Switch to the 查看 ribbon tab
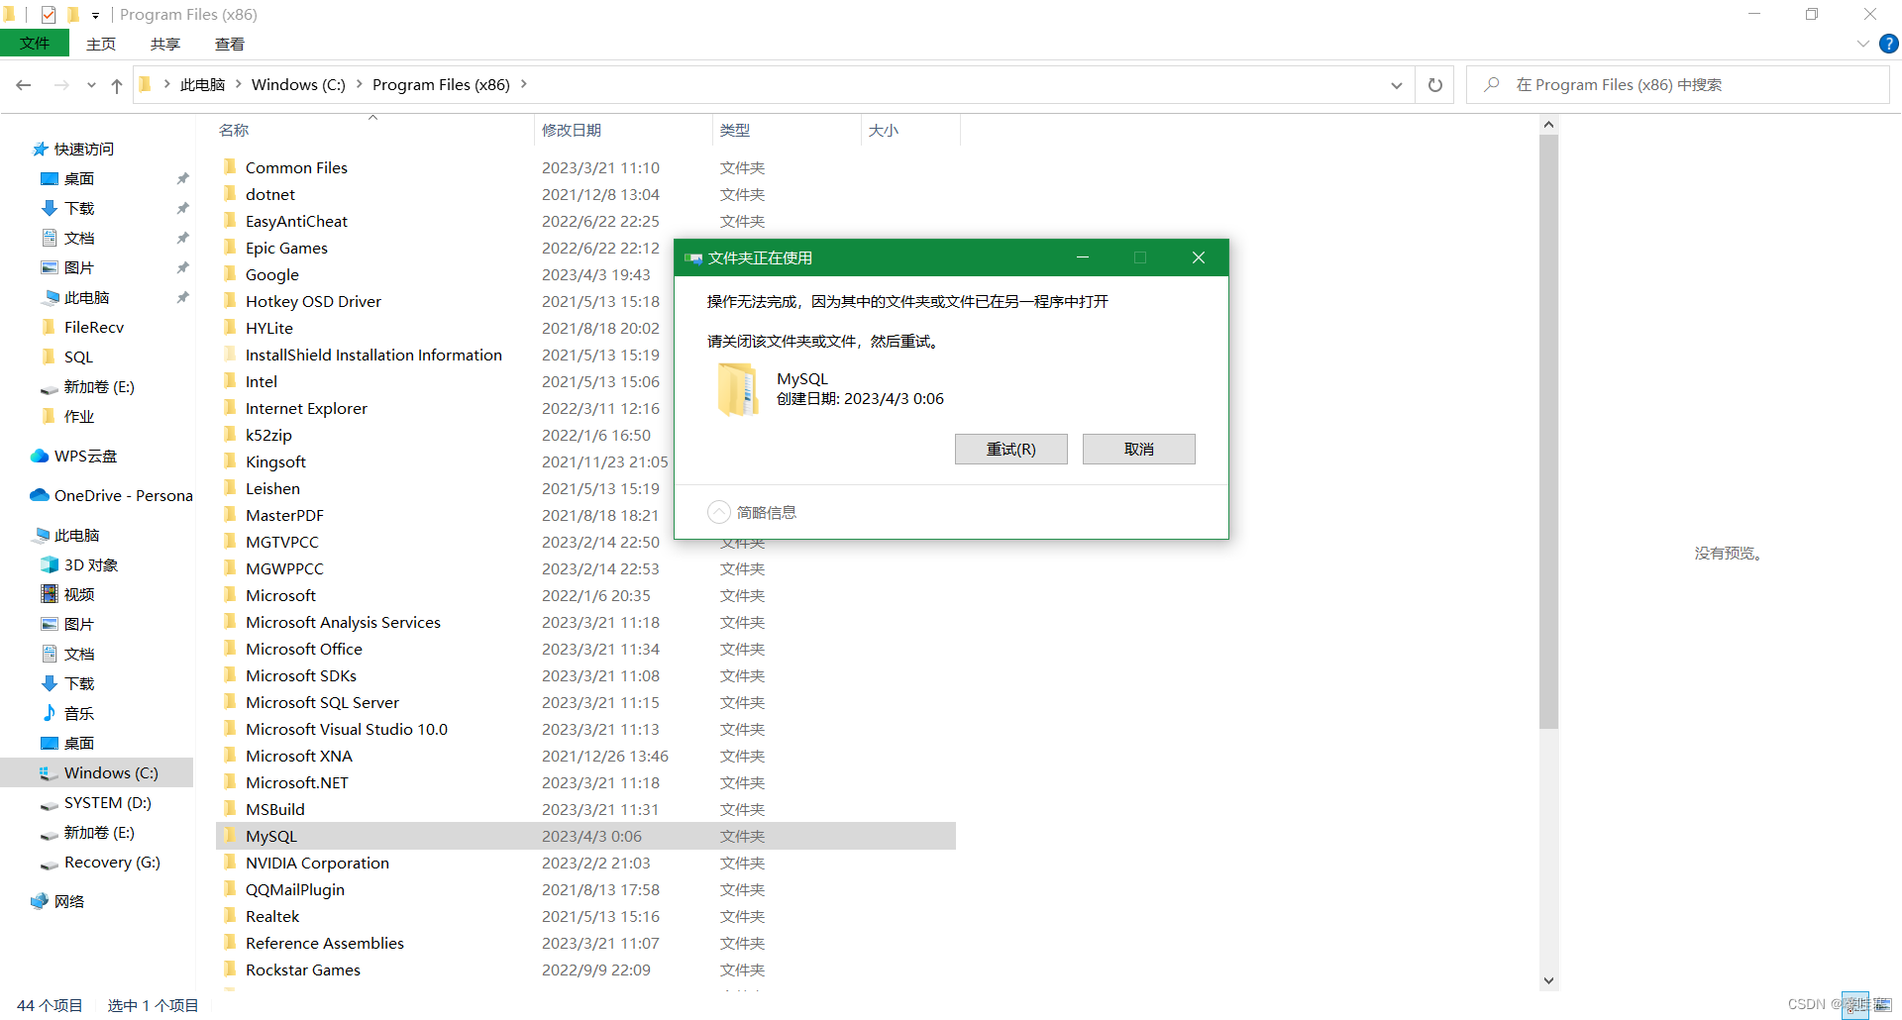The height and width of the screenshot is (1020, 1902). [x=230, y=44]
